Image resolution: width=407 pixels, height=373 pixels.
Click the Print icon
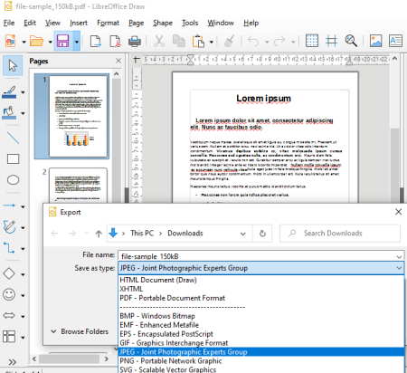[135, 41]
